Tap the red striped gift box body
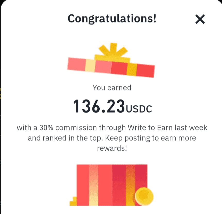The width and height of the screenshot is (222, 214). click(112, 185)
